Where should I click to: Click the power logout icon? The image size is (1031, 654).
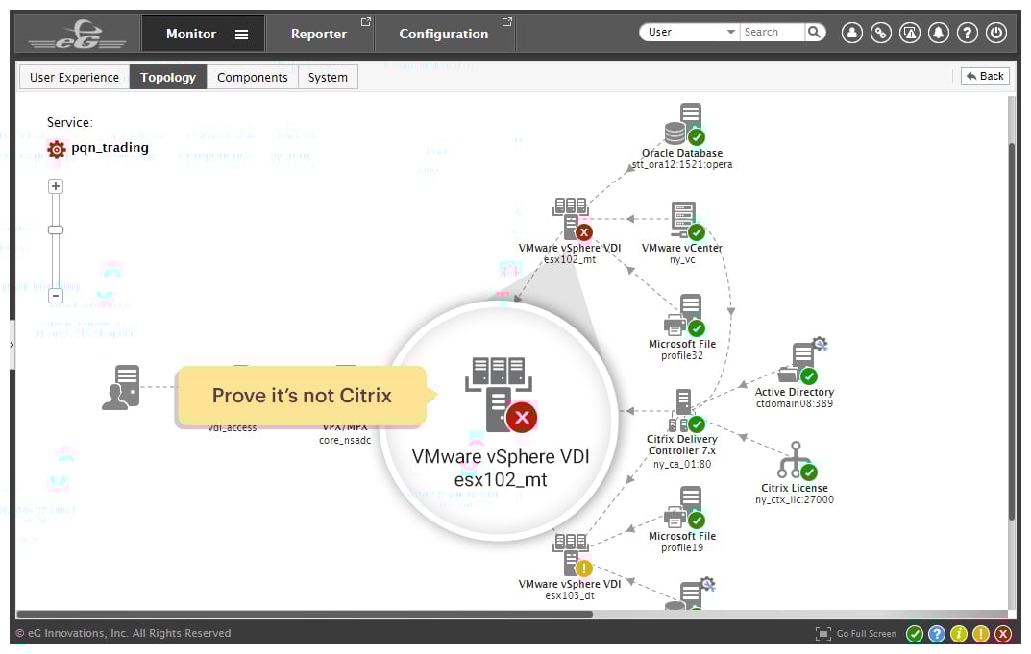[996, 32]
